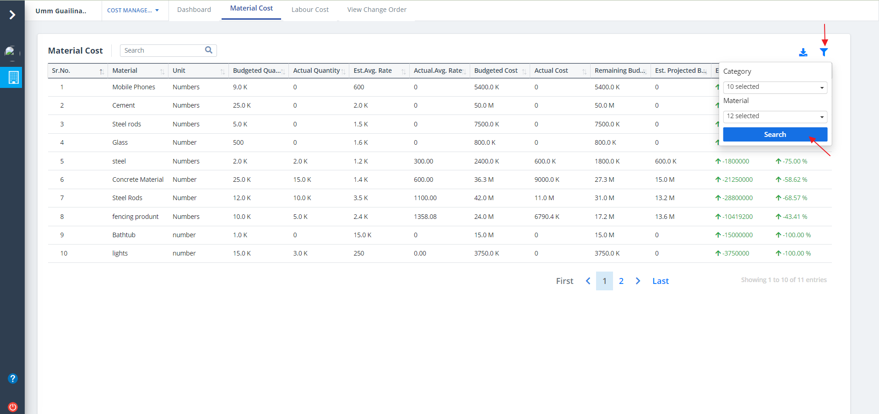Go to page 2
The image size is (879, 414).
[621, 281]
